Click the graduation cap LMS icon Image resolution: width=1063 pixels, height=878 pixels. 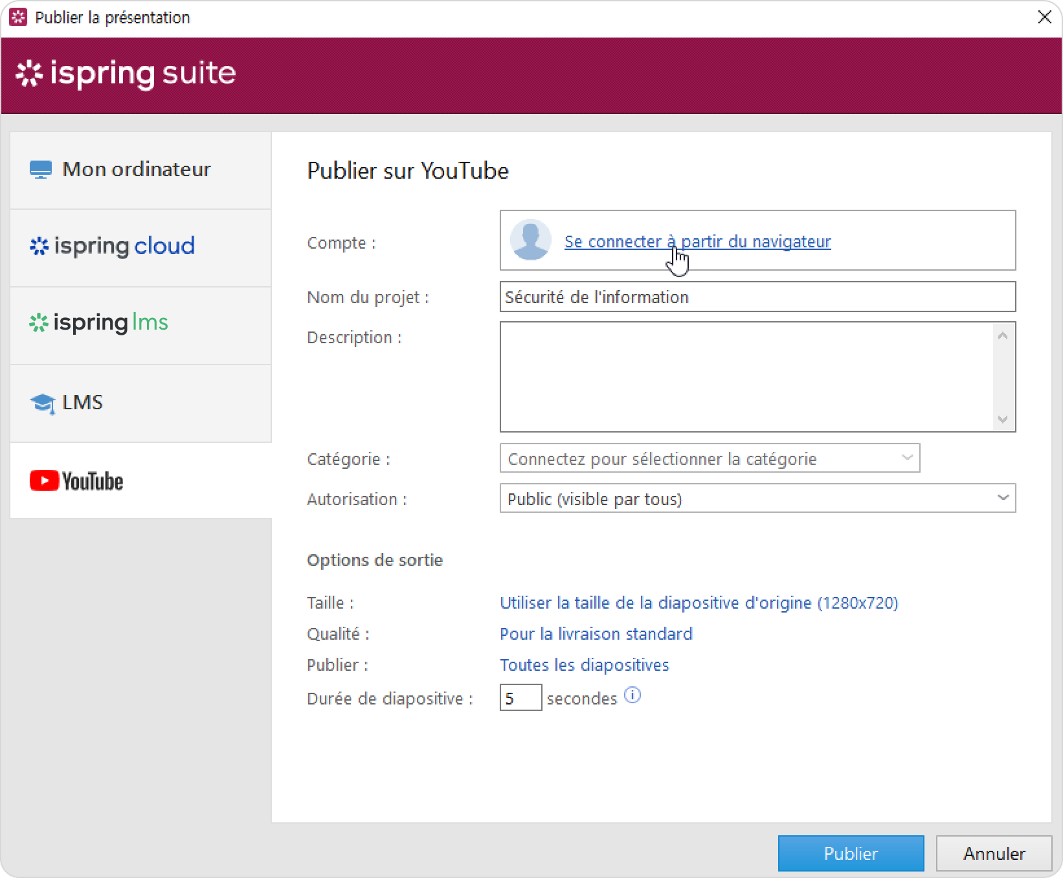pyautogui.click(x=43, y=403)
